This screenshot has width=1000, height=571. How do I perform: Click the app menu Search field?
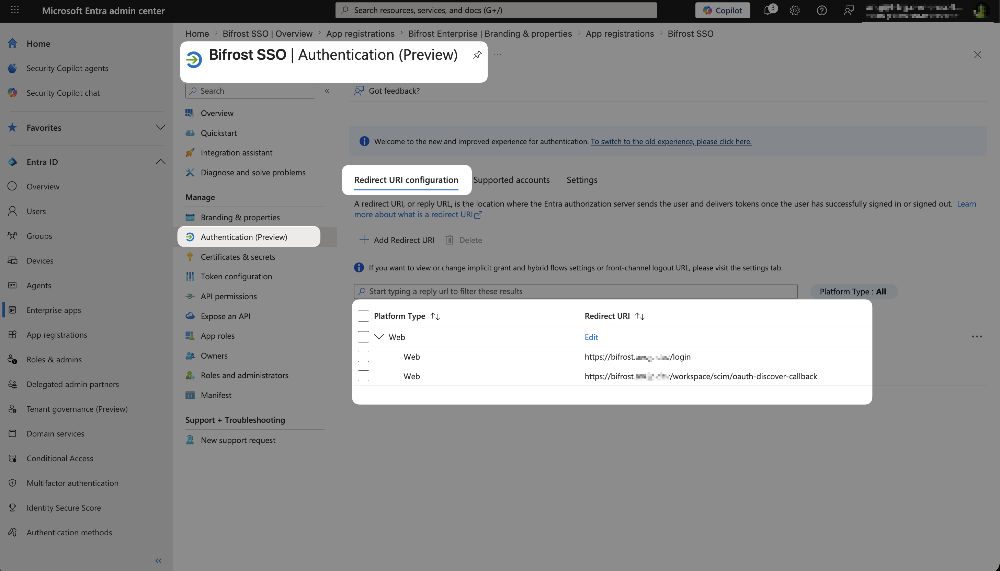[x=250, y=91]
